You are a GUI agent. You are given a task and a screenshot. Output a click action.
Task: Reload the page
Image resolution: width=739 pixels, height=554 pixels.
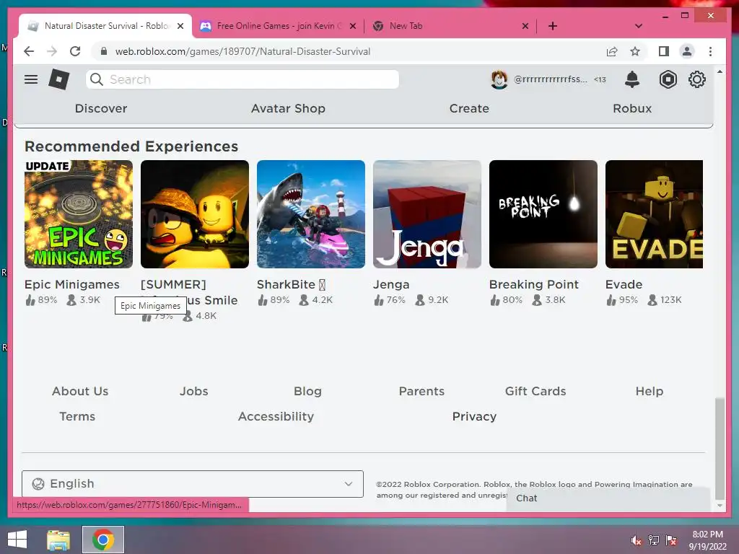point(75,51)
